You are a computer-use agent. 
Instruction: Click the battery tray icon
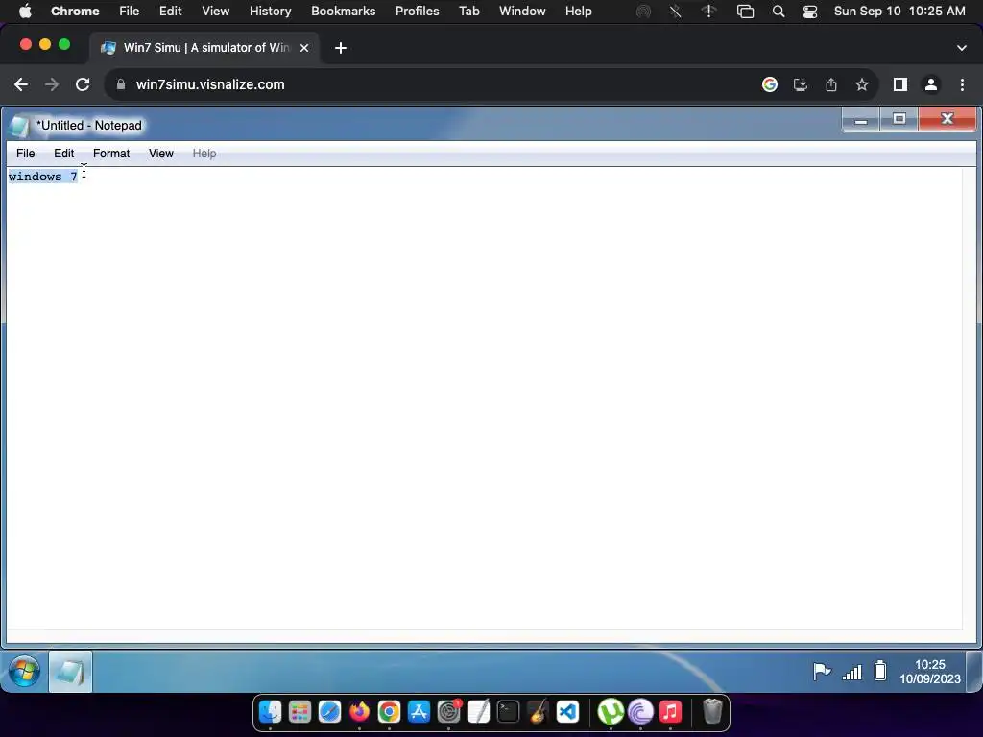pyautogui.click(x=880, y=671)
